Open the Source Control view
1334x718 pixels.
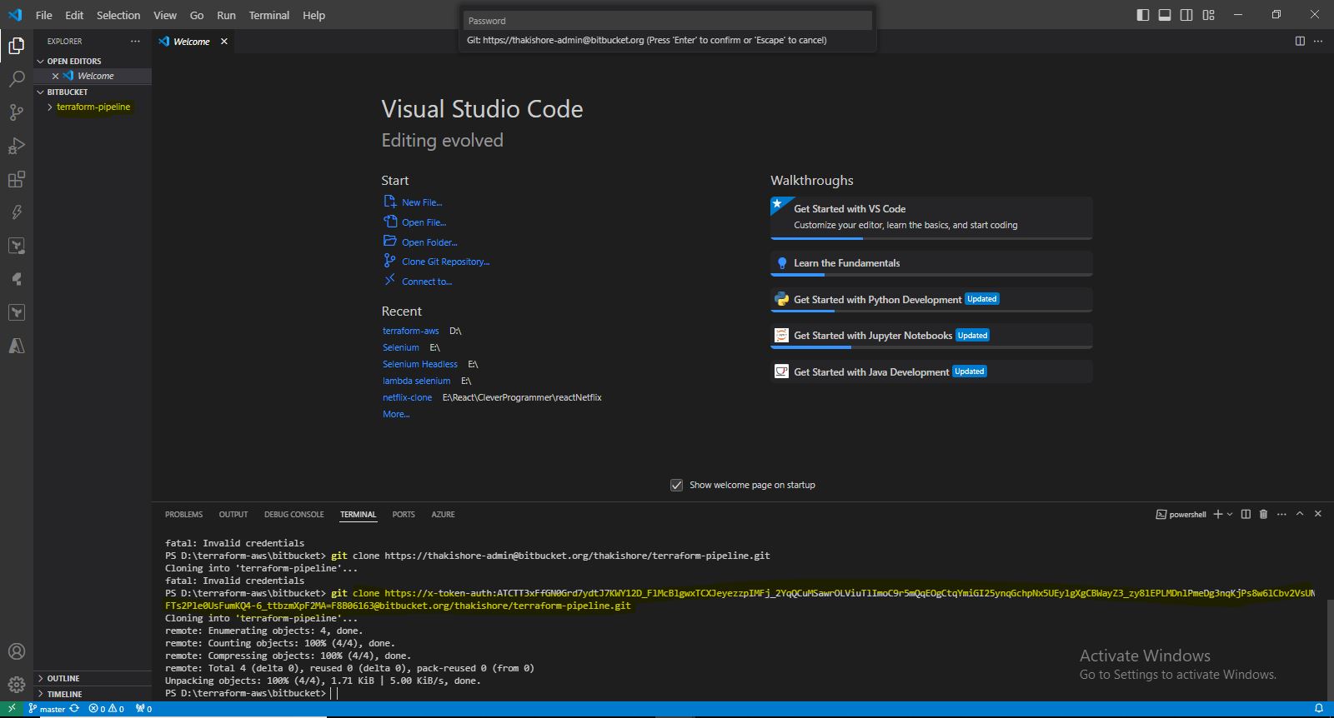(17, 112)
